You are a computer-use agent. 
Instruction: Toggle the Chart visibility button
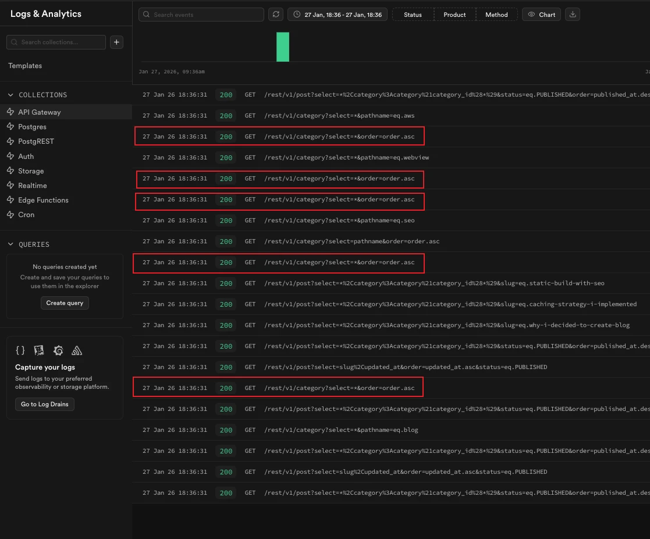[541, 15]
